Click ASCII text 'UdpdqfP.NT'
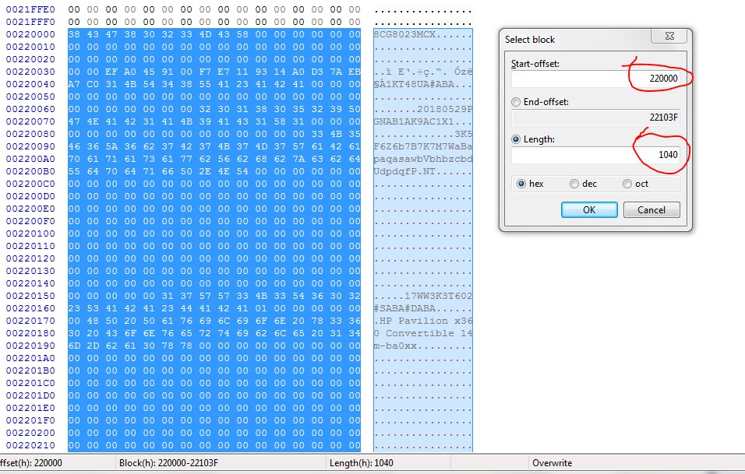The width and height of the screenshot is (745, 474). [x=404, y=171]
